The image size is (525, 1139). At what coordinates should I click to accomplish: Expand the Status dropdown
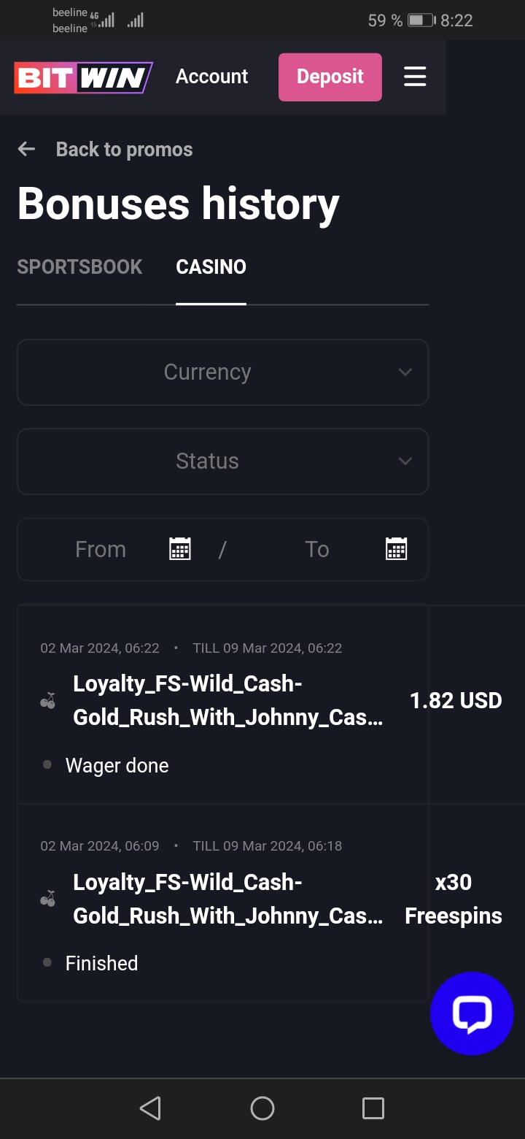tap(207, 461)
